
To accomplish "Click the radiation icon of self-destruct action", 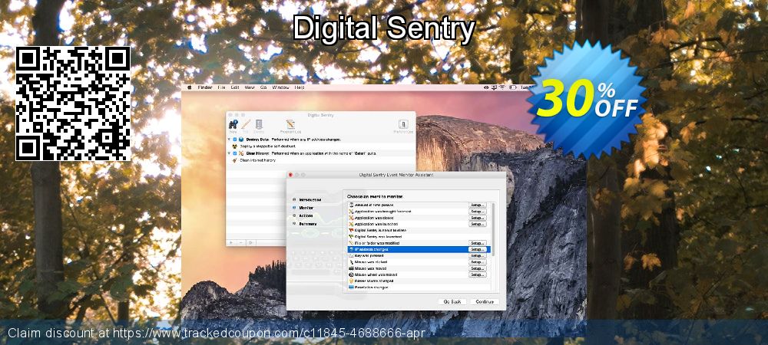I will coord(234,146).
